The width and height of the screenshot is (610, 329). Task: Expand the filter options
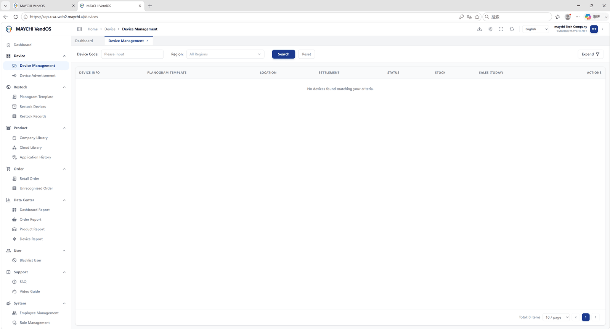(x=591, y=54)
